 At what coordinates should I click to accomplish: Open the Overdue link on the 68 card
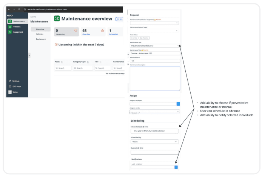click(86, 34)
